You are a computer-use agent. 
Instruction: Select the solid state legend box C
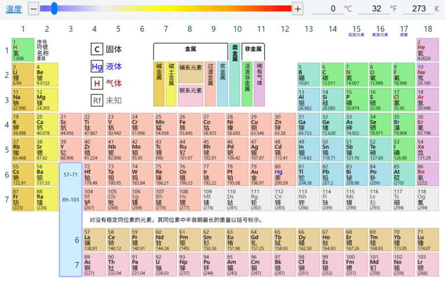tap(97, 49)
